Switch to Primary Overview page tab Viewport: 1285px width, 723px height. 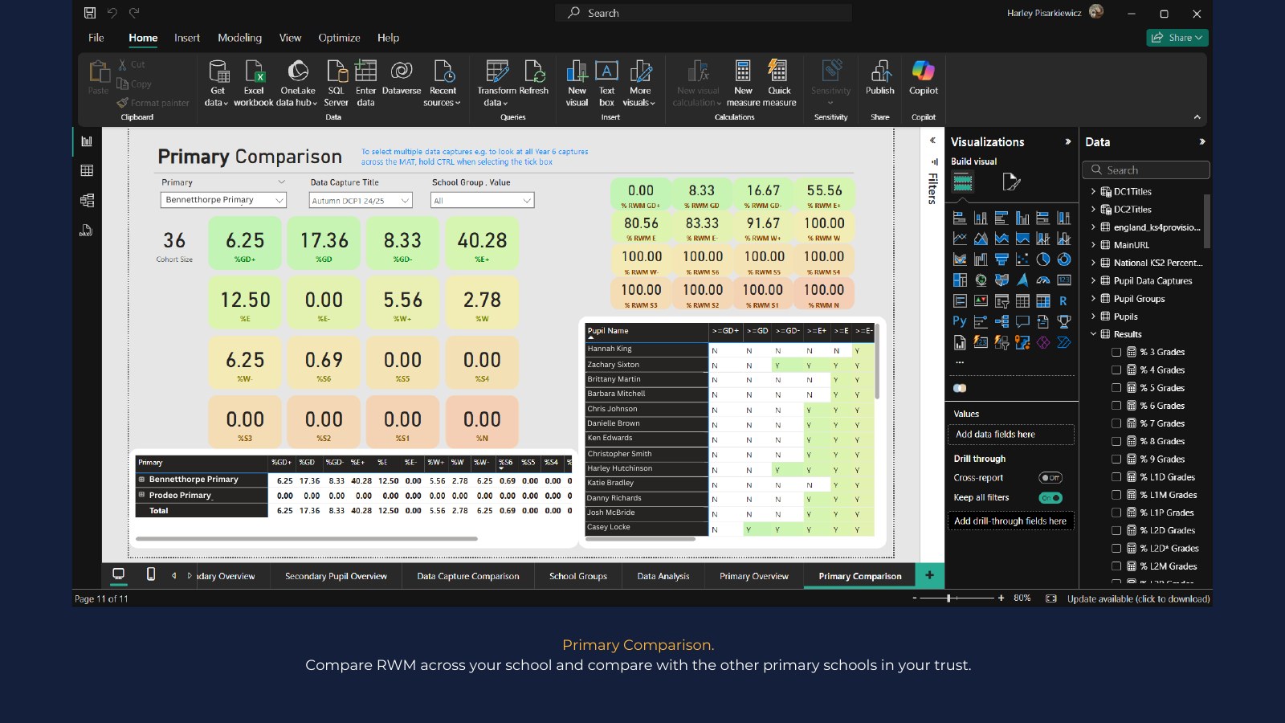pos(754,576)
